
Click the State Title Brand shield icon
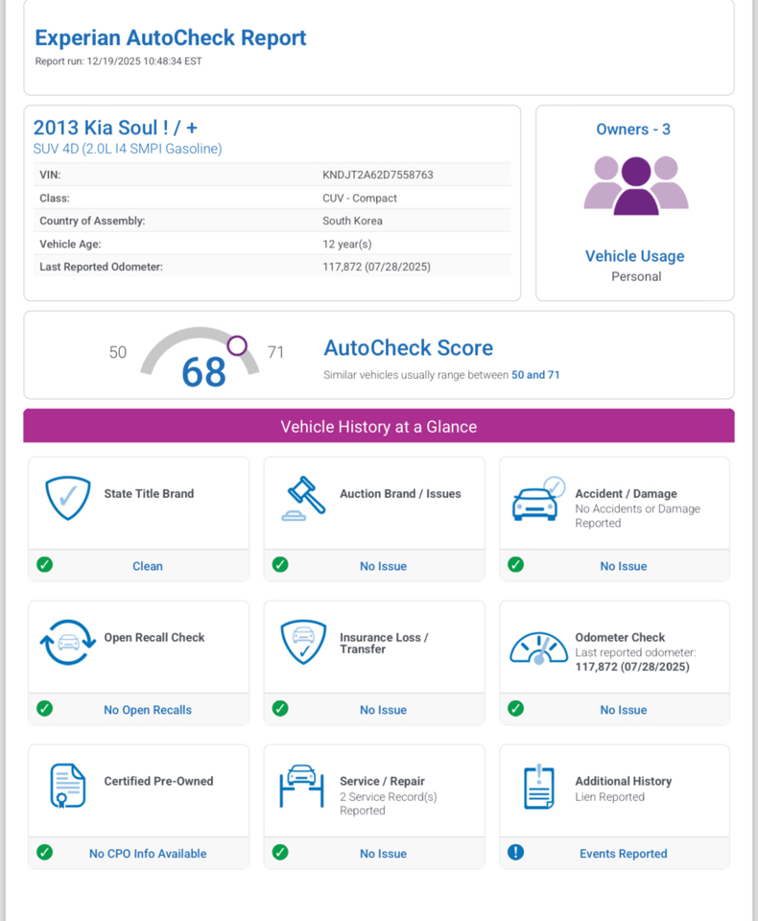[68, 498]
